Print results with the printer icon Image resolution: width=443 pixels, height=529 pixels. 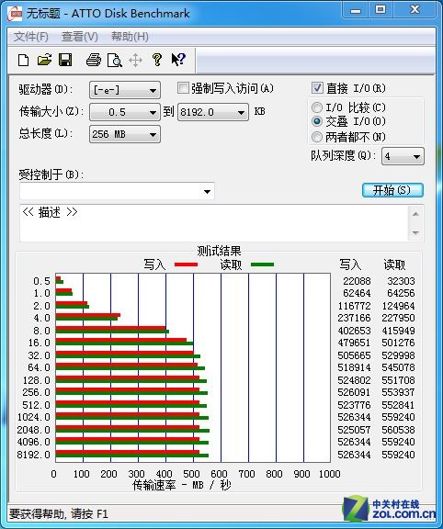[x=94, y=60]
